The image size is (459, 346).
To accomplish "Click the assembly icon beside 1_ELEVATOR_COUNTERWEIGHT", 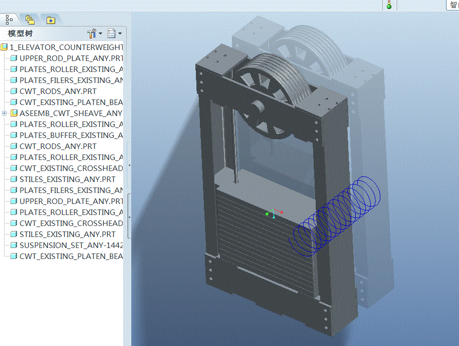I will (x=6, y=47).
